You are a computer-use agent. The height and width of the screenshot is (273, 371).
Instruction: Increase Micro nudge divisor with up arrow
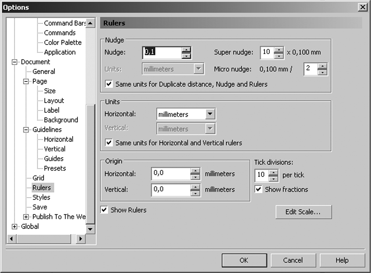(x=322, y=66)
